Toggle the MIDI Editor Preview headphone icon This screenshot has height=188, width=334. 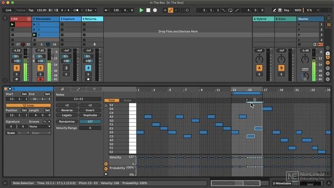pyautogui.click(x=106, y=105)
